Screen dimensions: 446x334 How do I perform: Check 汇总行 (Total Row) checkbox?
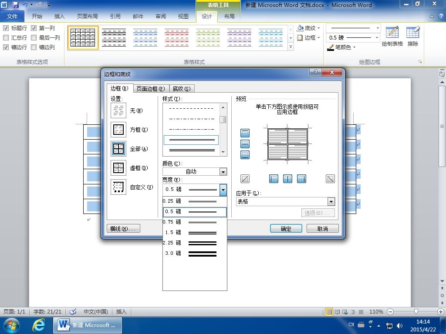point(6,37)
